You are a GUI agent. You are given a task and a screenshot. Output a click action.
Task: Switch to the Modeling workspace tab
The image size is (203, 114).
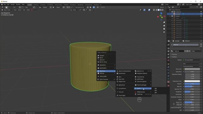click(36, 5)
